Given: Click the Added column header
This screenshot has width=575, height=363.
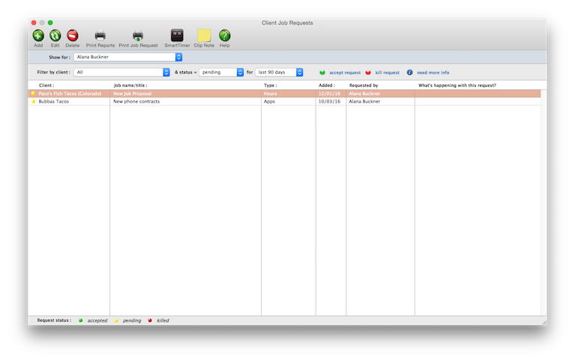Looking at the screenshot, I should [326, 85].
